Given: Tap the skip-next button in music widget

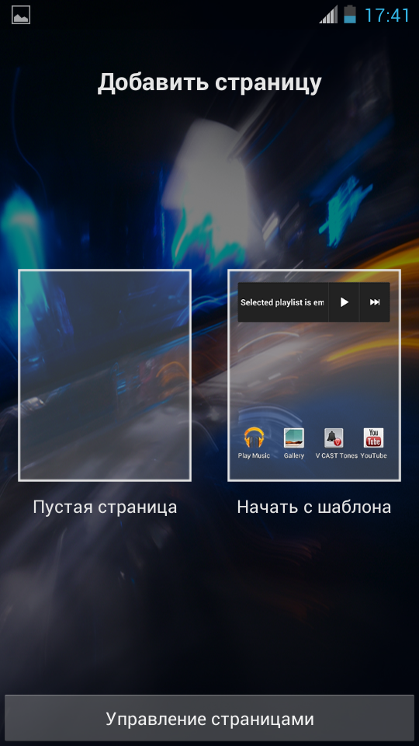Looking at the screenshot, I should (375, 302).
